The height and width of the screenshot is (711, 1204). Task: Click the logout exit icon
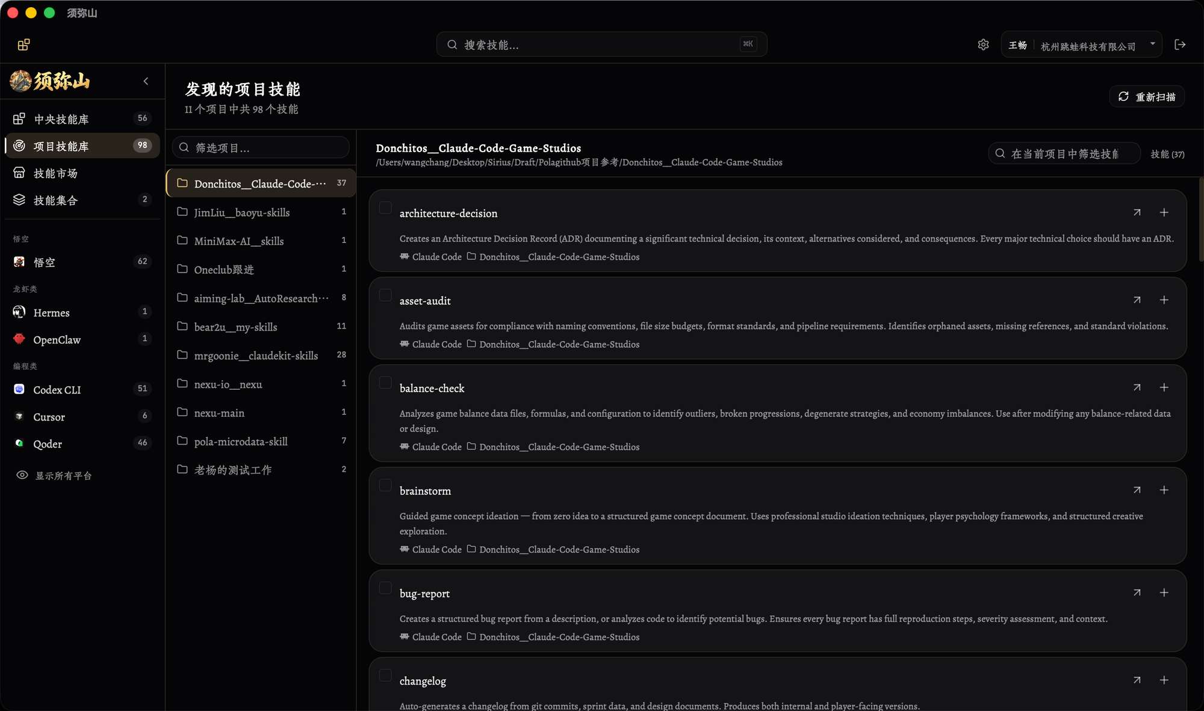tap(1180, 45)
